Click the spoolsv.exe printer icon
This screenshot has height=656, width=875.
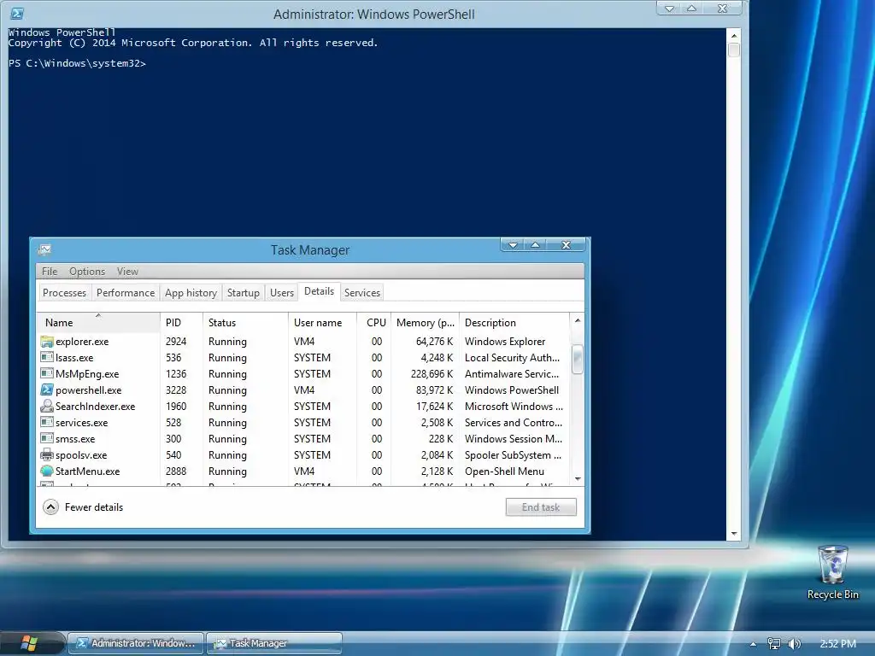[47, 454]
